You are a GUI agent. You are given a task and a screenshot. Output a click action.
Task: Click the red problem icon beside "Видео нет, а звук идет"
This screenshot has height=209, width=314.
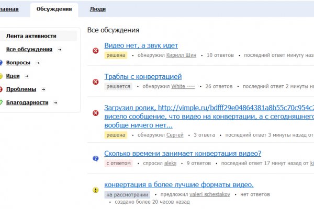coord(95,51)
